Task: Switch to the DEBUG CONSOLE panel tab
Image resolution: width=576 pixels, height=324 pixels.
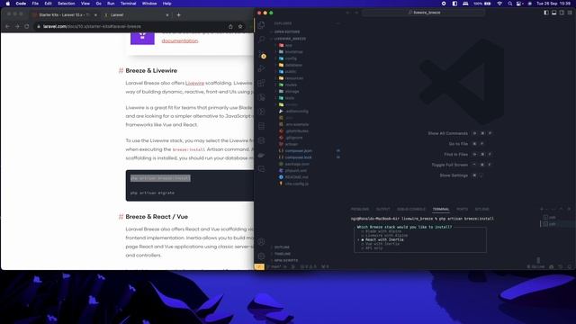Action: 411,209
